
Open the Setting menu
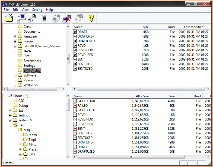tap(37, 10)
